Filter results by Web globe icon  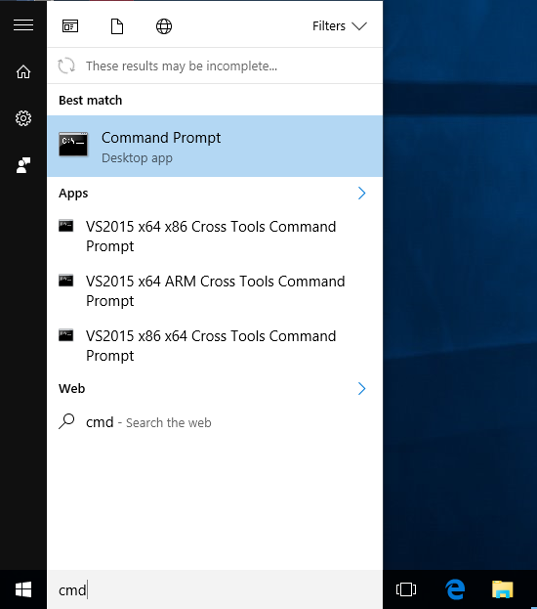tap(164, 26)
